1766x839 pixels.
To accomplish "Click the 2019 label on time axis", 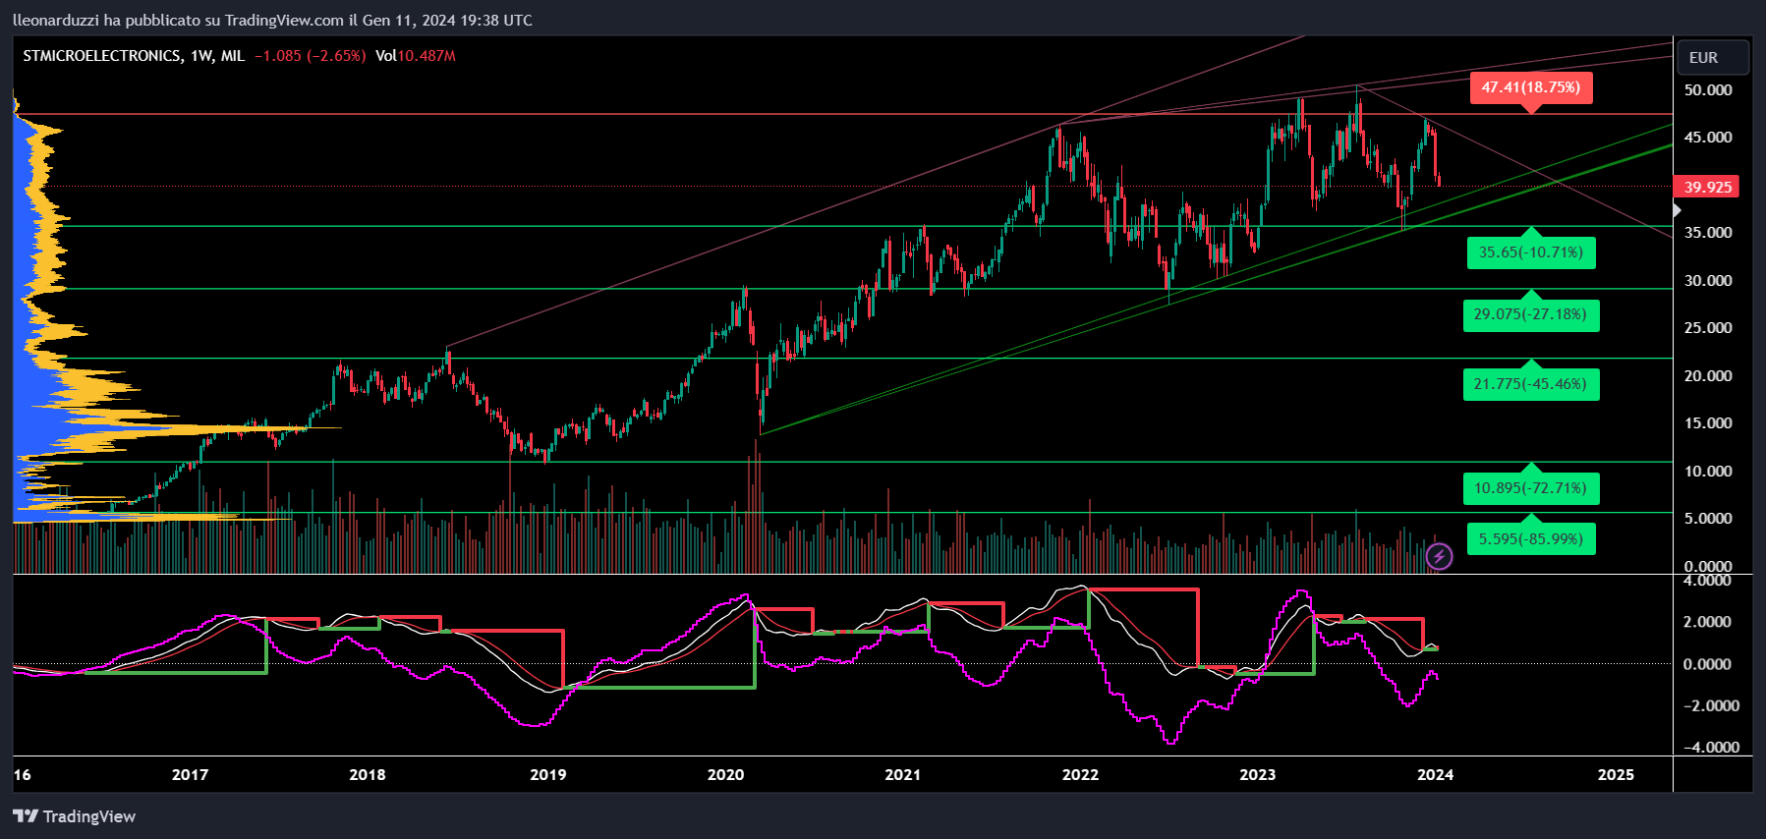I will pyautogui.click(x=548, y=774).
